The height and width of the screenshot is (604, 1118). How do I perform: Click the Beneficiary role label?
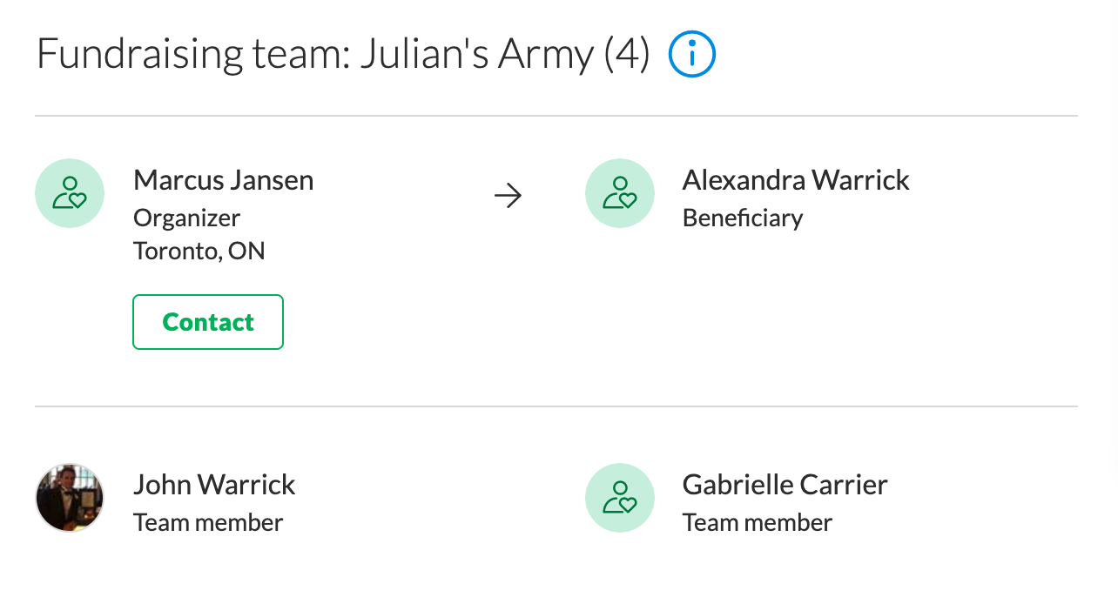[743, 218]
